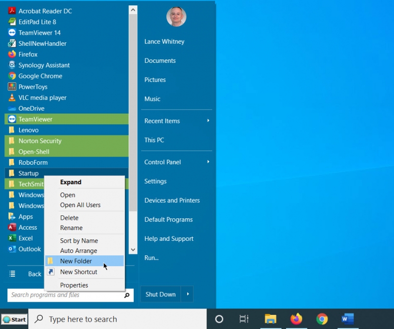Screen dimensions: 394x329
Task: Click the list icon beside Back
Action: pyautogui.click(x=12, y=273)
